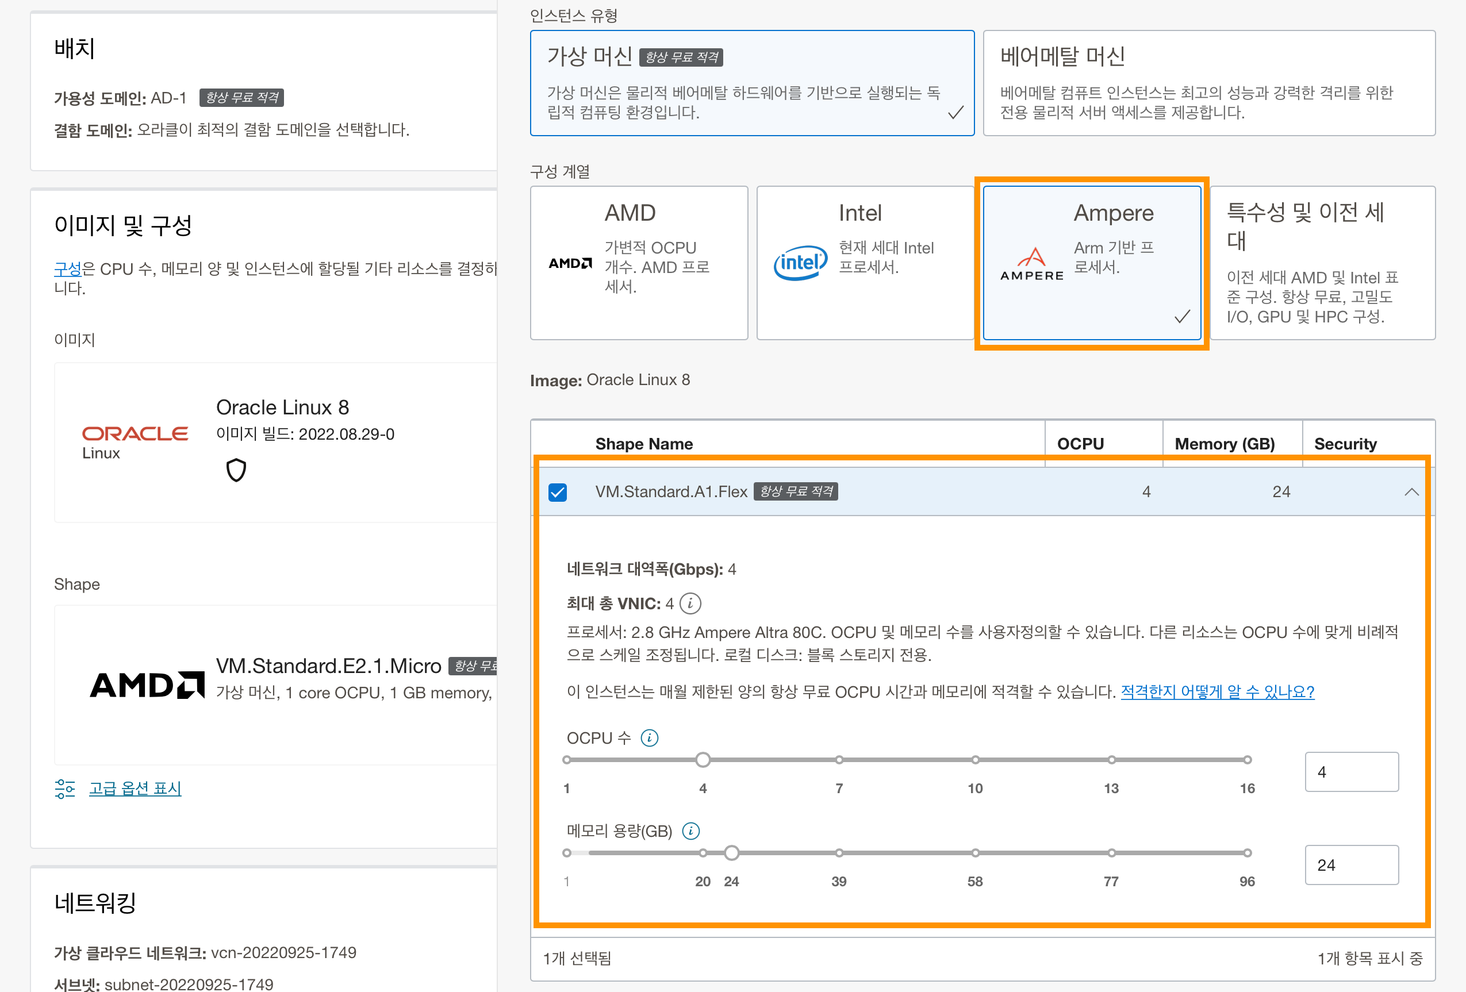
Task: Open the 적격한지 어떻게 알 수 있나요? link
Action: [x=1217, y=692]
